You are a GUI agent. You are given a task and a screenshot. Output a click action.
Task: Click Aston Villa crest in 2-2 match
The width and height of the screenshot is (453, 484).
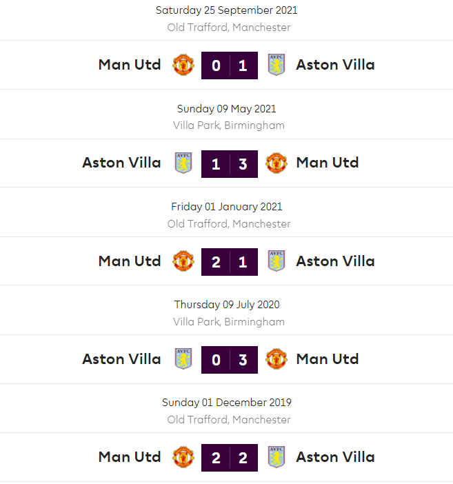[x=276, y=457]
